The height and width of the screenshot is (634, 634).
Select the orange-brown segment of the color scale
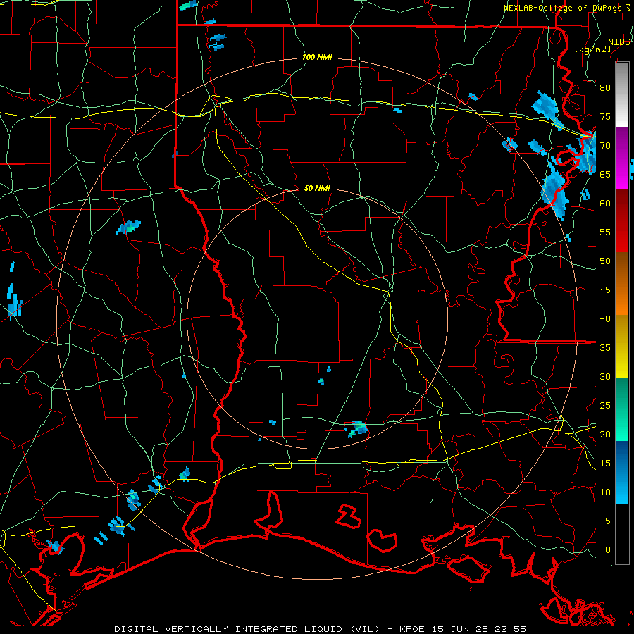point(622,284)
